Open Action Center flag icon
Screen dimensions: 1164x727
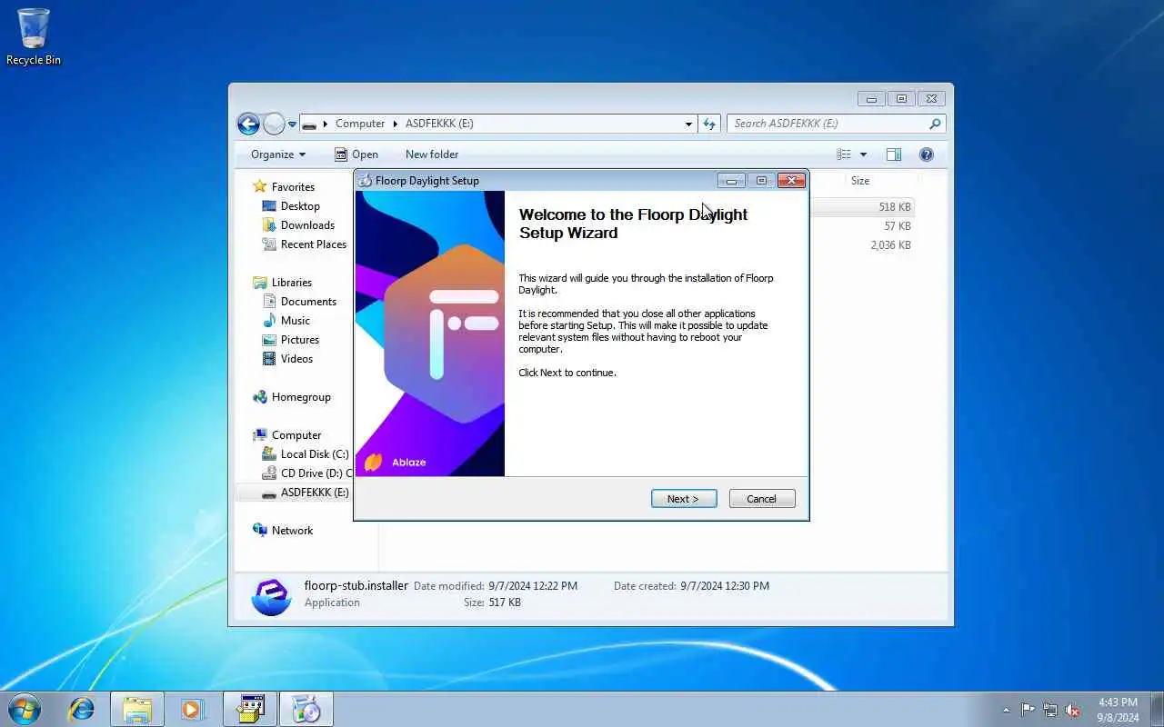[1028, 710]
